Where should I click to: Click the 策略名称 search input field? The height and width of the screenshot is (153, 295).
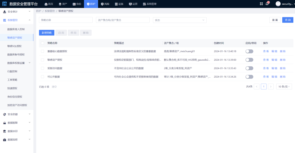click(66, 20)
